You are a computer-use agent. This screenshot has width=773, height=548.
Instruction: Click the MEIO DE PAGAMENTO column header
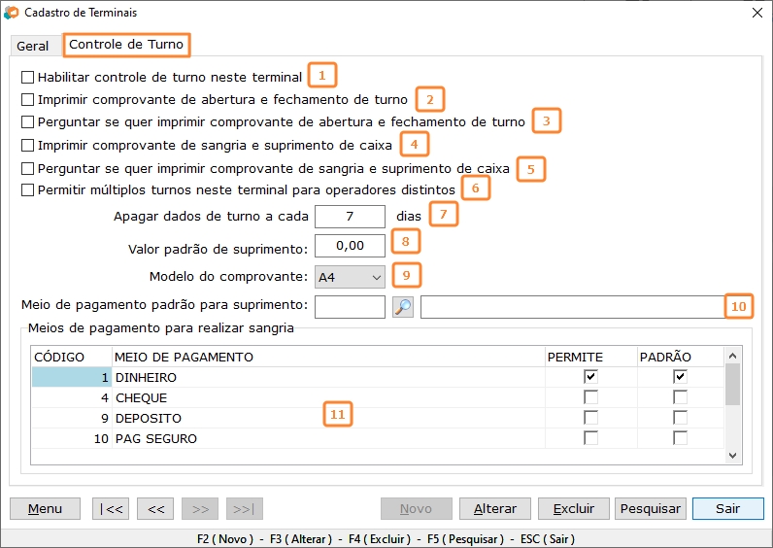(x=328, y=357)
